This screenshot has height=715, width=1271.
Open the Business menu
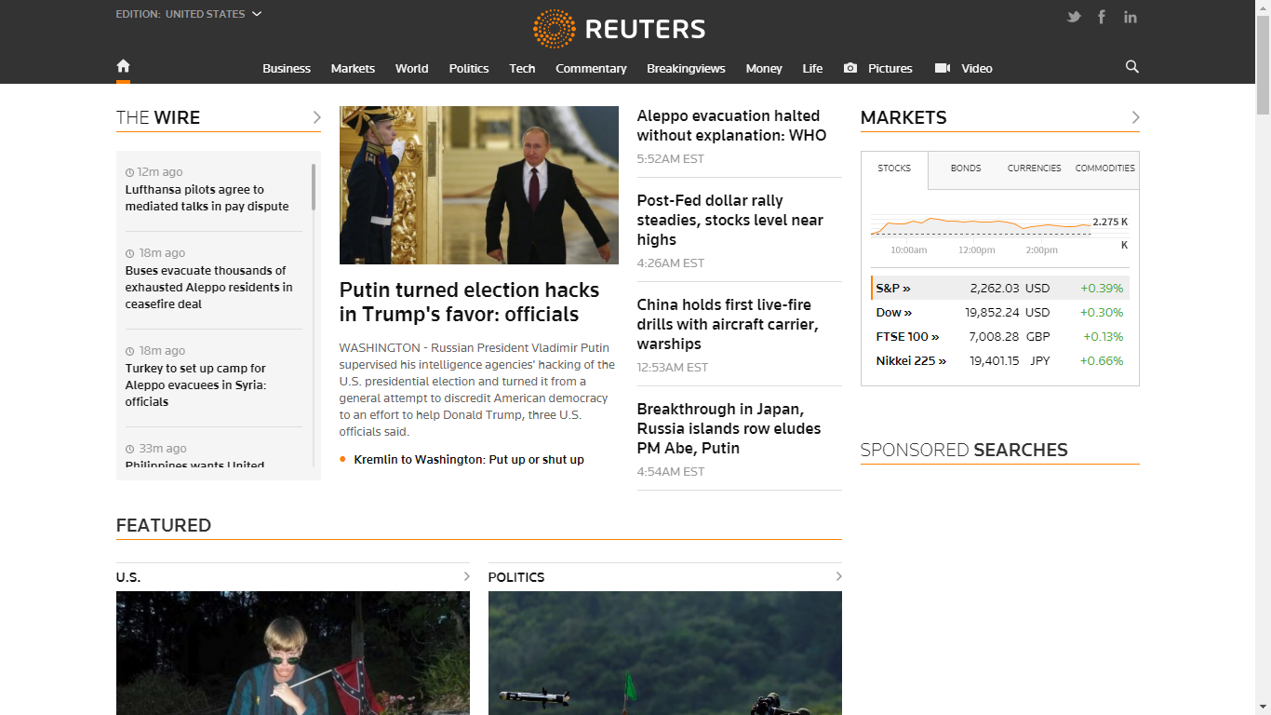click(x=287, y=68)
